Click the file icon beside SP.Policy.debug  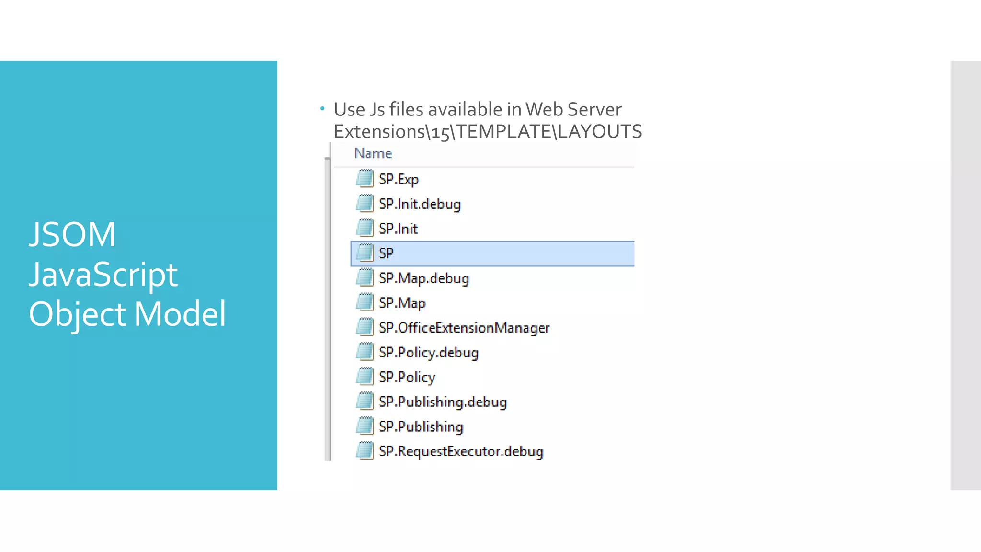click(365, 352)
